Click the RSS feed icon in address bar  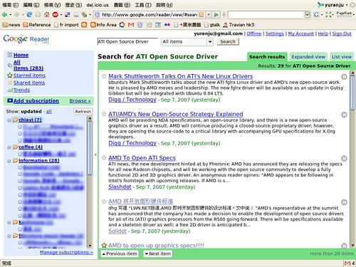[201, 15]
